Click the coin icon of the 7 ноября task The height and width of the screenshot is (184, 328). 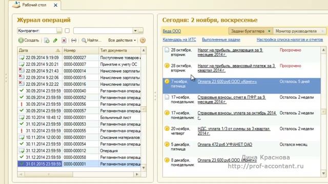[x=167, y=81]
